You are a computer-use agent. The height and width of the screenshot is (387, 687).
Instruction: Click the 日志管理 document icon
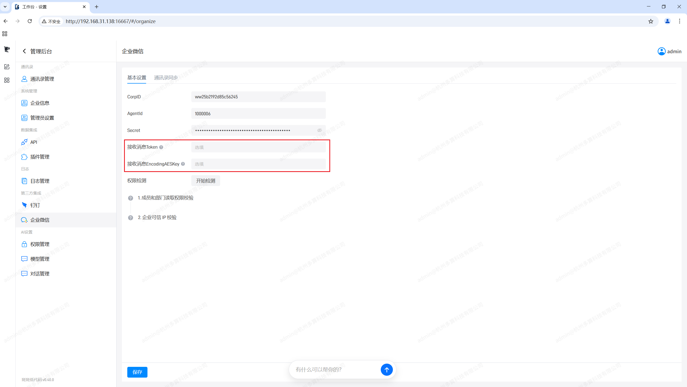(x=24, y=181)
